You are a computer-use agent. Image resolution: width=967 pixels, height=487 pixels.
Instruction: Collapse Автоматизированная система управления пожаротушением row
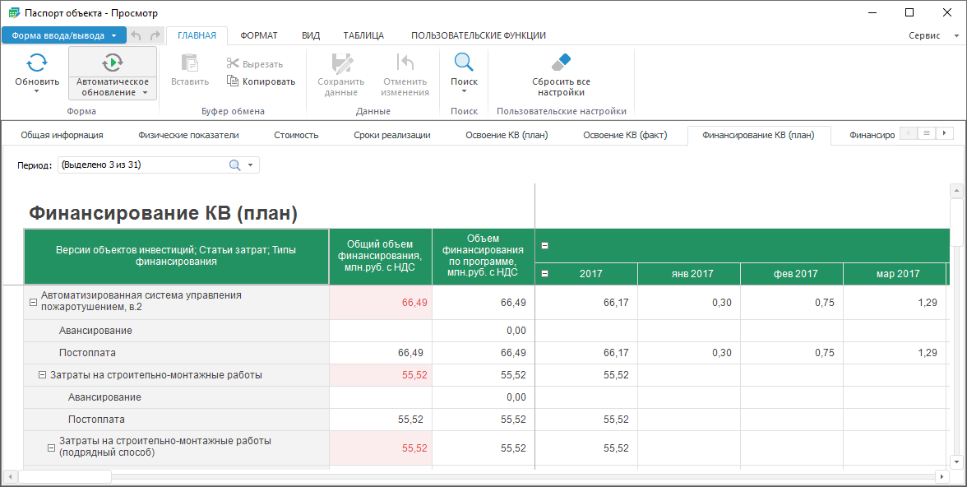coord(33,302)
